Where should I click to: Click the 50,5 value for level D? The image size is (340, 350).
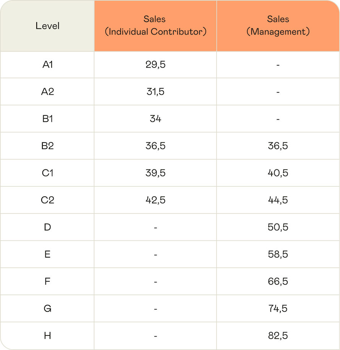coord(278,227)
